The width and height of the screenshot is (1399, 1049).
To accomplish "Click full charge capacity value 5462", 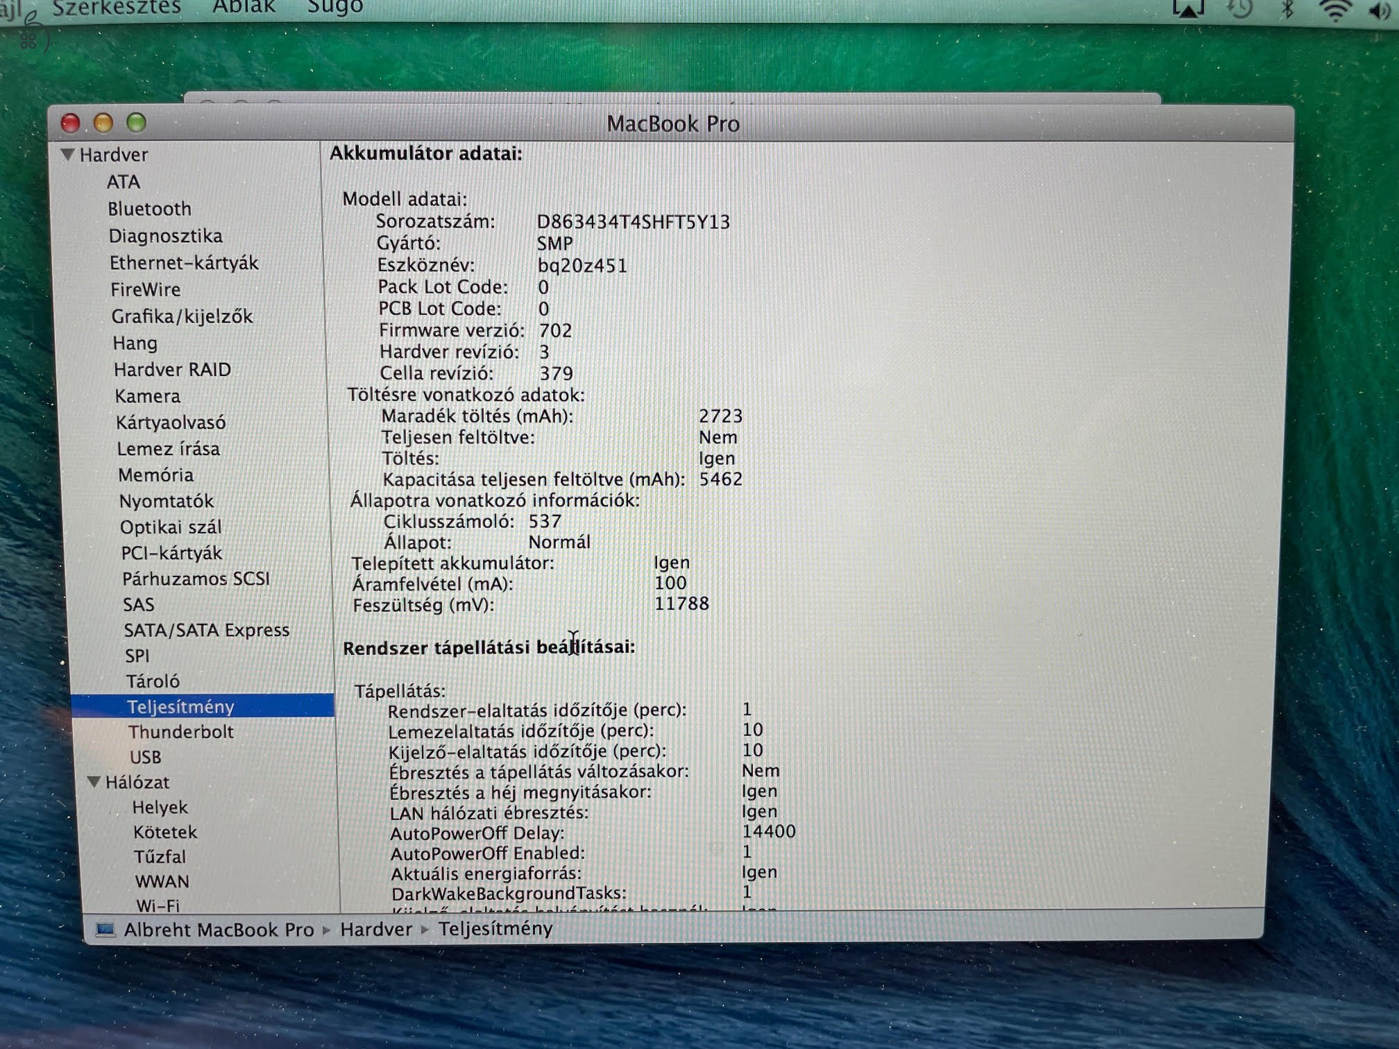I will pos(721,479).
